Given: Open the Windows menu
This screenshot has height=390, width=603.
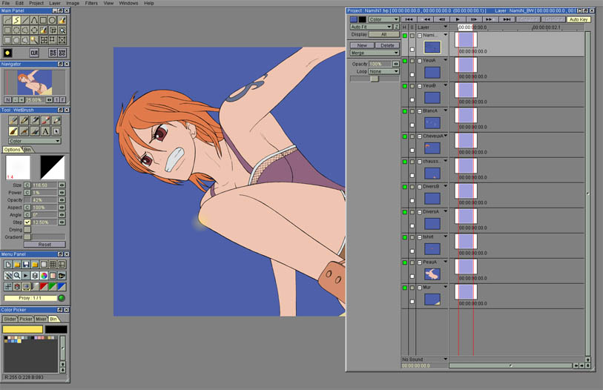Looking at the screenshot, I should (128, 3).
